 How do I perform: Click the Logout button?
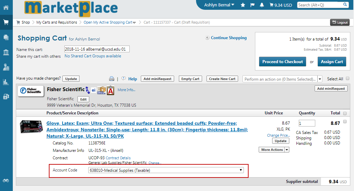(340, 22)
